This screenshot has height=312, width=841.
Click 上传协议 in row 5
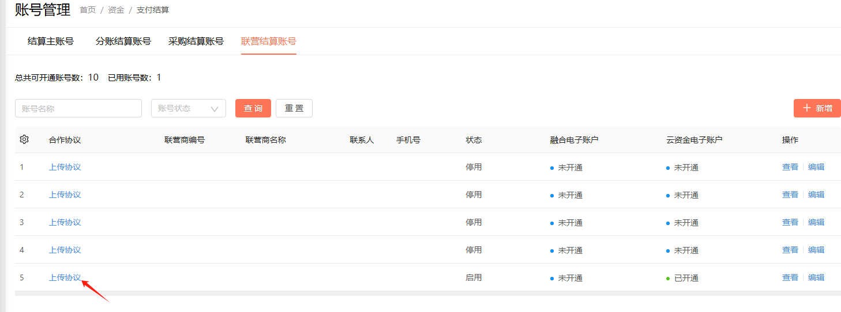coord(65,277)
